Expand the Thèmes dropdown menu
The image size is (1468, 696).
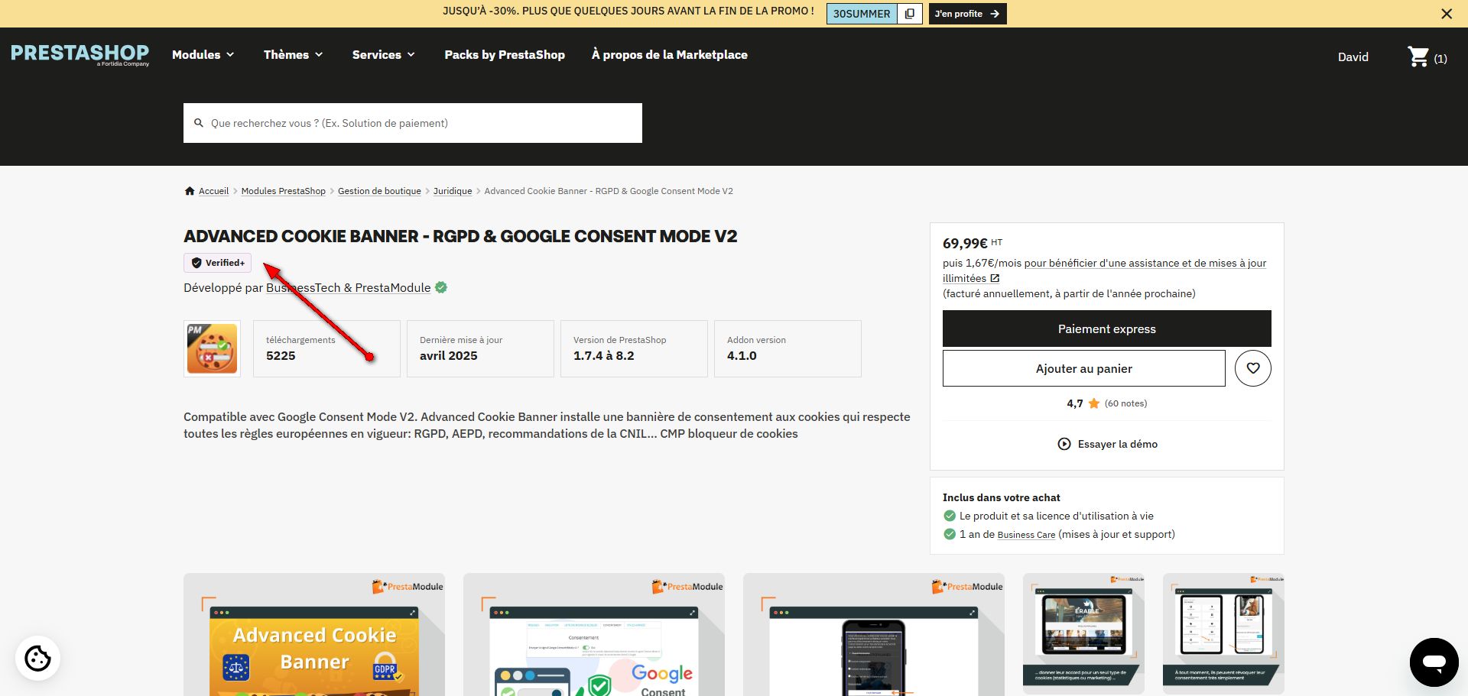[293, 55]
